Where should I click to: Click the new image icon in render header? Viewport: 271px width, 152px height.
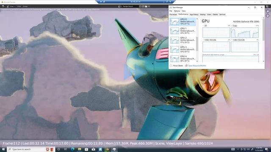tap(143, 6)
